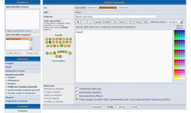Insert the red-tongue razz smiley
Screen dimensions: 191x113
click(x=60, y=42)
